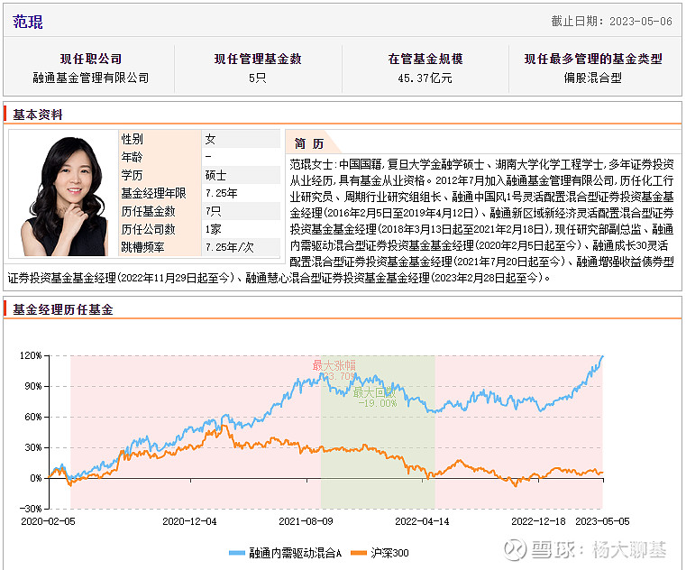Click the 2022-04-14 x-axis date
The width and height of the screenshot is (686, 570).
(422, 521)
